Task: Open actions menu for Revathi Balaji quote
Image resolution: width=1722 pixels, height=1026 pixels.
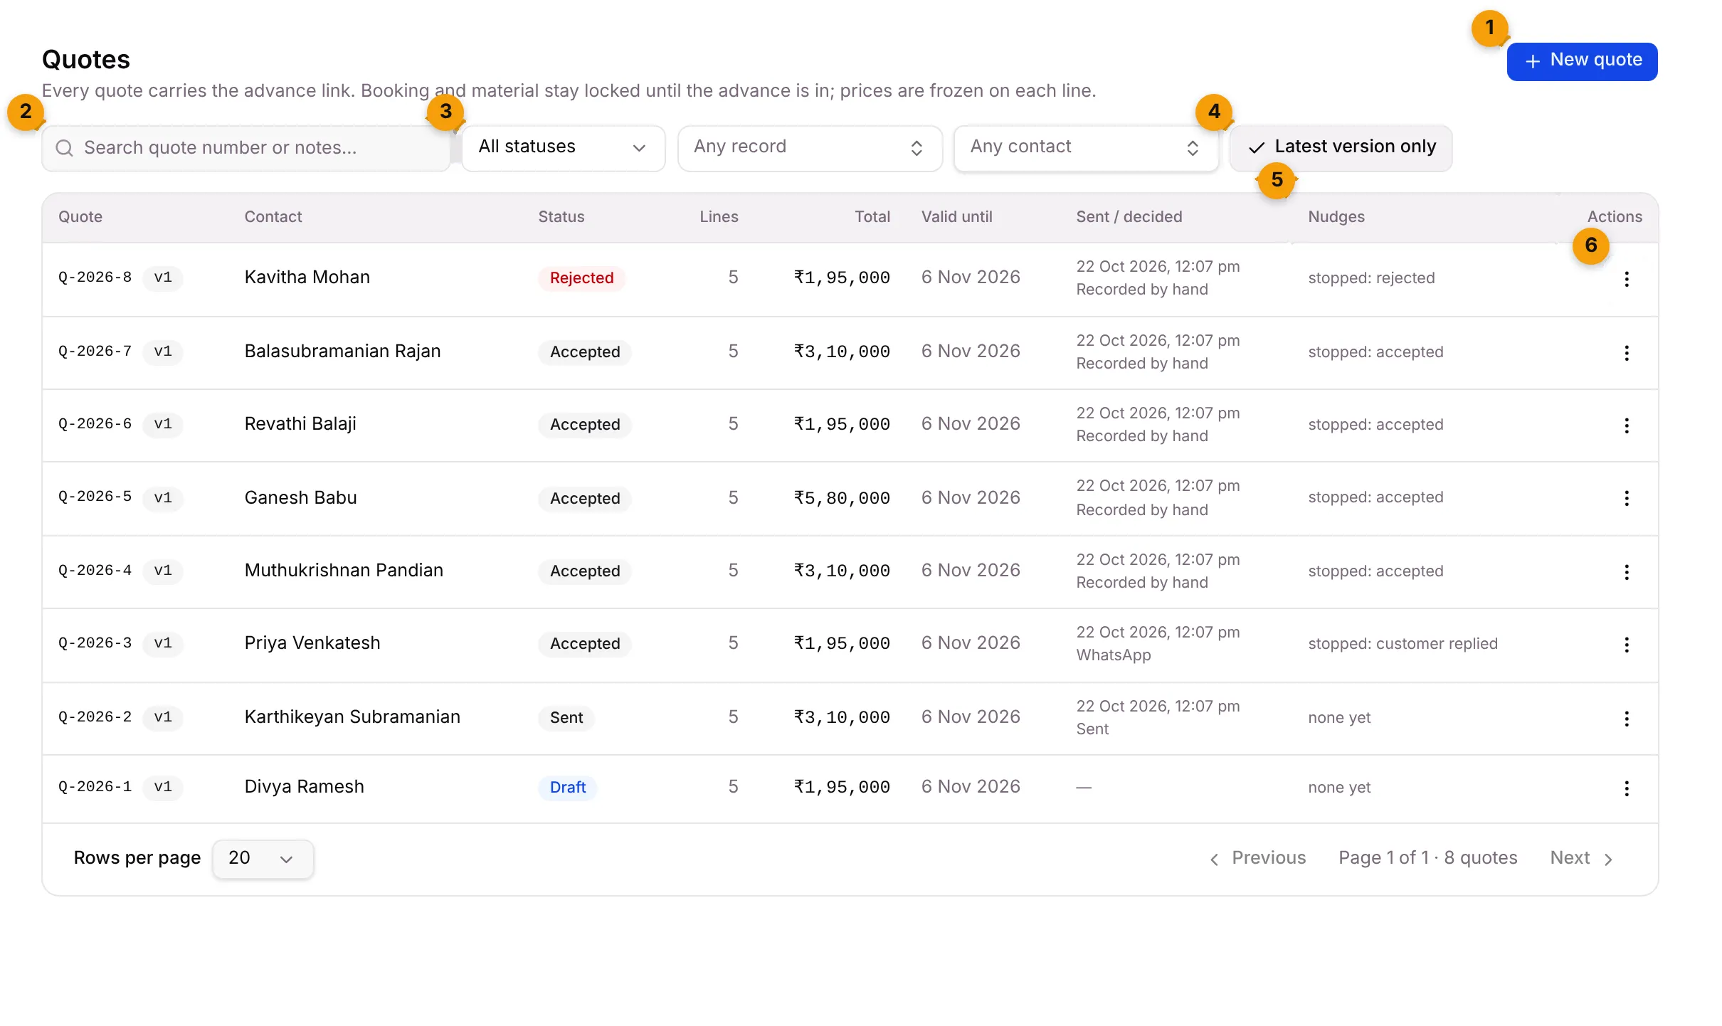Action: click(x=1626, y=425)
